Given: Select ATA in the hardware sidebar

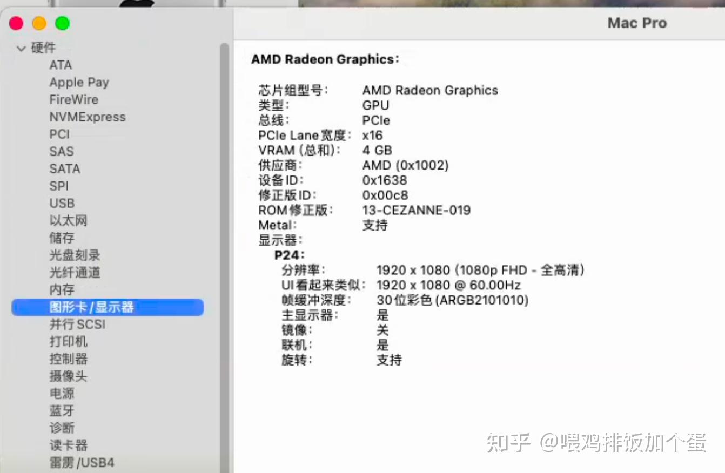Looking at the screenshot, I should pos(61,65).
